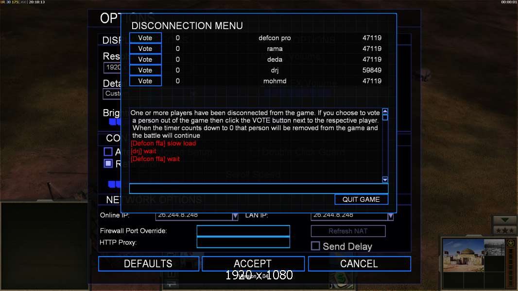Enable the Send Delay checkbox

(x=315, y=246)
